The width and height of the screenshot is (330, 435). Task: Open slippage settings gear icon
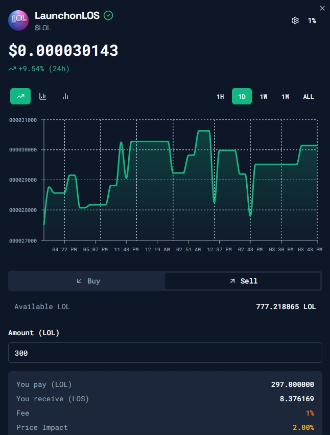[295, 20]
